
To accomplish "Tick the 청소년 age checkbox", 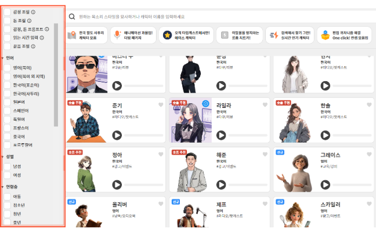I will (x=7, y=205).
